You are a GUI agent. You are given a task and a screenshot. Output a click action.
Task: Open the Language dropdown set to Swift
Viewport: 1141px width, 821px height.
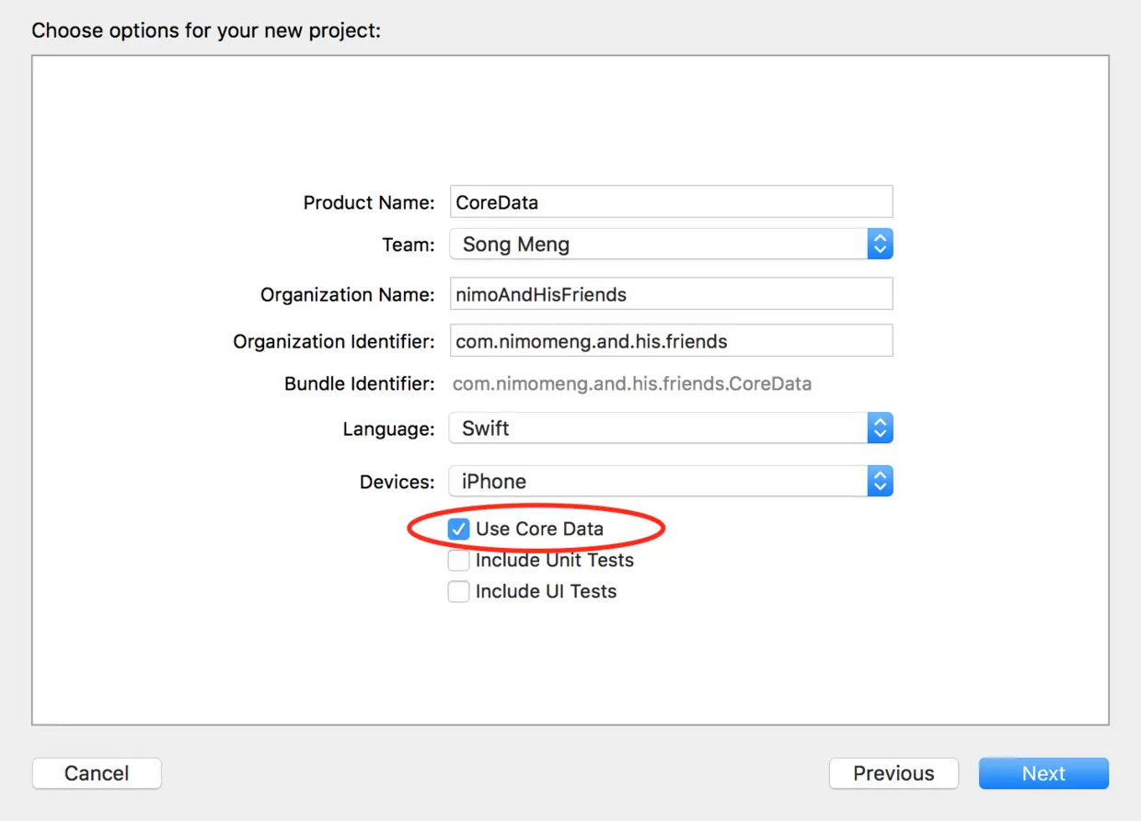[x=658, y=428]
